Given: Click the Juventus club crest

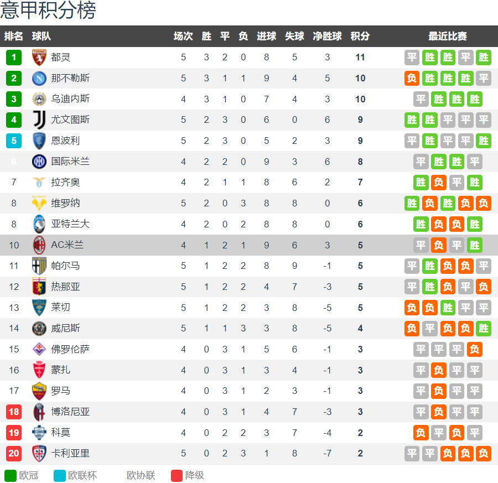Looking at the screenshot, I should [x=39, y=120].
